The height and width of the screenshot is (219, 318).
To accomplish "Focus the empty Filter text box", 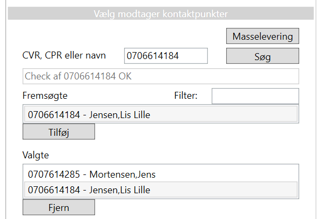I will coord(255,96).
